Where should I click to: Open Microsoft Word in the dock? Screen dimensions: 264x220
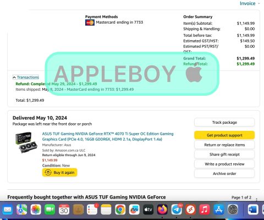(x=253, y=210)
